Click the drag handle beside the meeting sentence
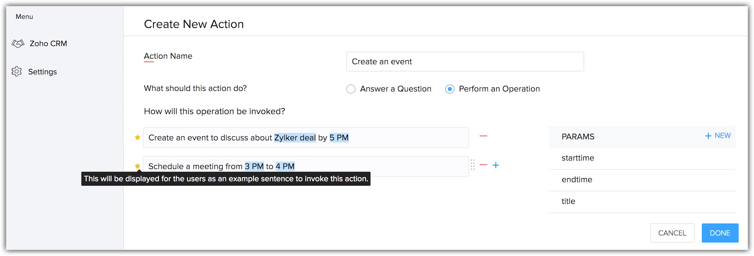This screenshot has height=256, width=754. pyautogui.click(x=473, y=165)
